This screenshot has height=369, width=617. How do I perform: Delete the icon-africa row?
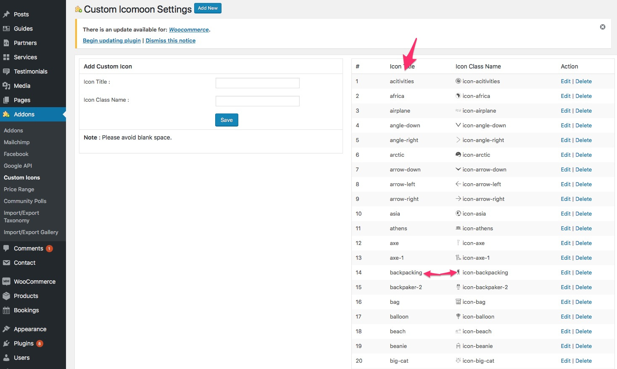click(x=583, y=96)
